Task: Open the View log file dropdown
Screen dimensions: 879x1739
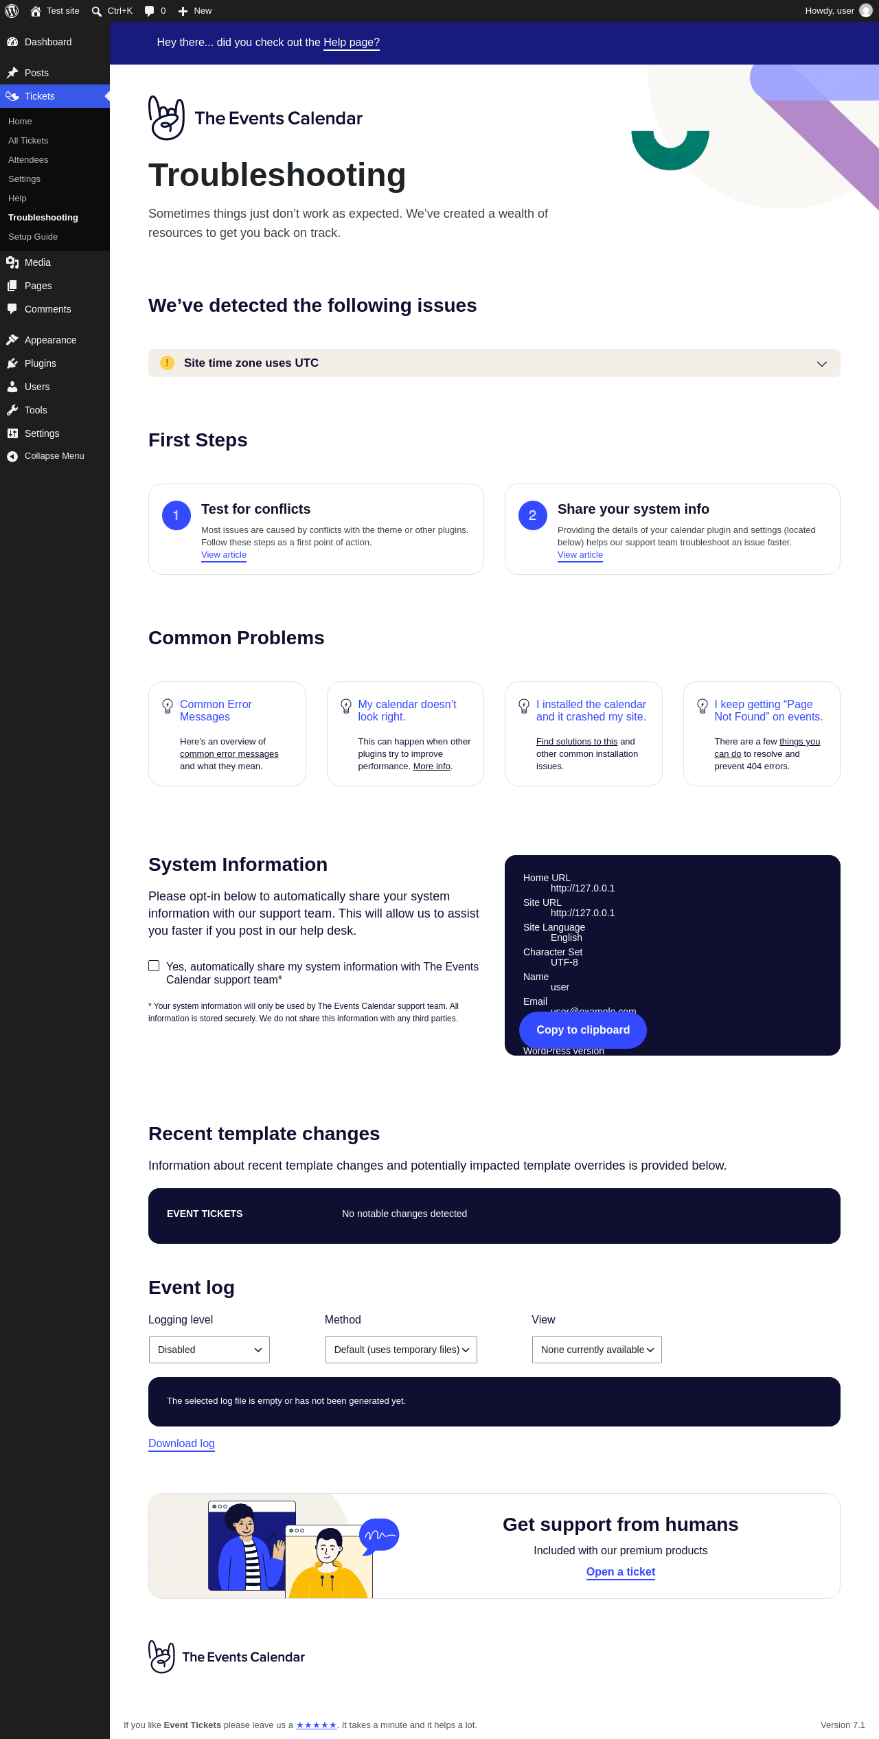Action: pos(597,1350)
